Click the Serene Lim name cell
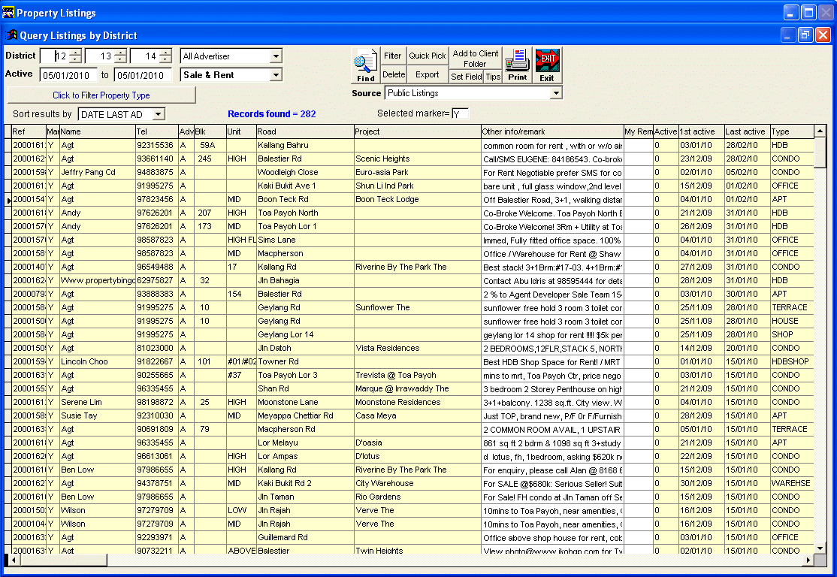 coord(97,402)
